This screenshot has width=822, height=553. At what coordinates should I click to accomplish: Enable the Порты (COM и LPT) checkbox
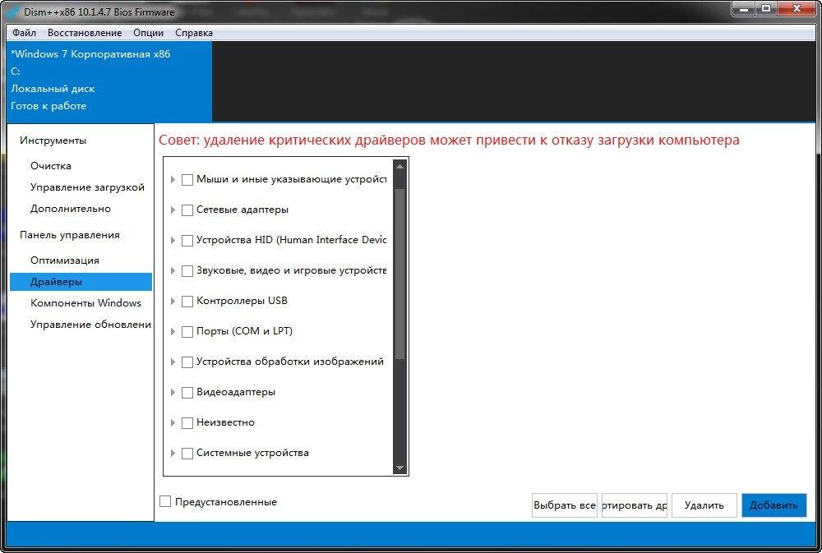point(187,332)
